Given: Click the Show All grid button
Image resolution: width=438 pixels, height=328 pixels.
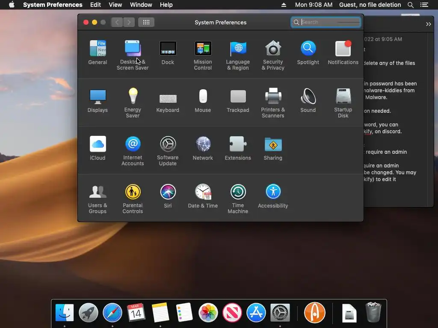Looking at the screenshot, I should coord(146,22).
